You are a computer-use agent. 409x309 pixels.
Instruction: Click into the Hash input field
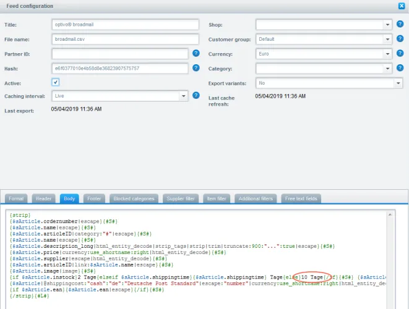click(x=120, y=69)
